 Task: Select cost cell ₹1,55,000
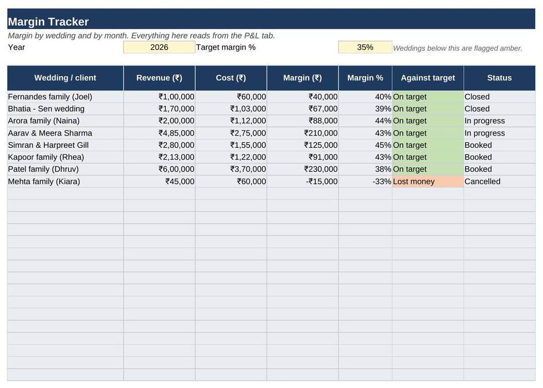coord(231,145)
